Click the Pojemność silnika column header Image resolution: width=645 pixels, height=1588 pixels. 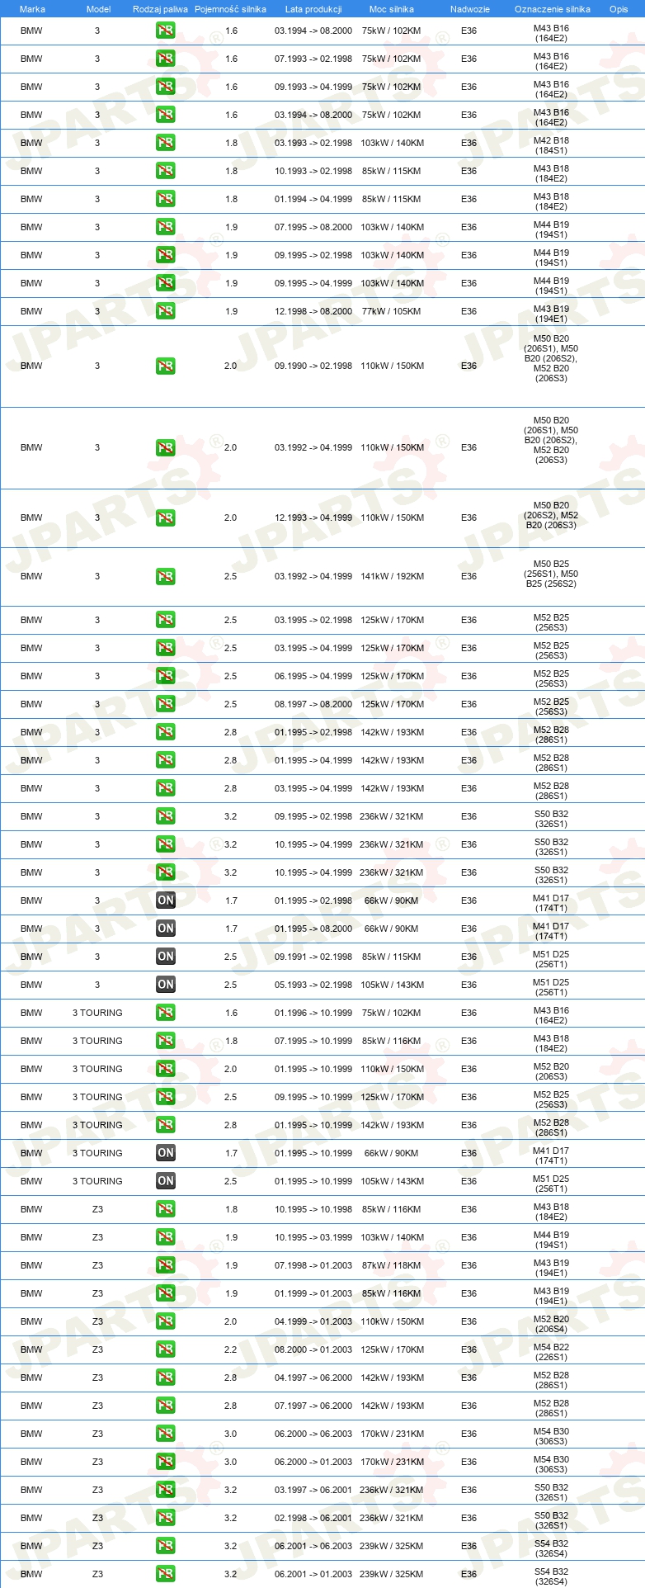click(230, 9)
